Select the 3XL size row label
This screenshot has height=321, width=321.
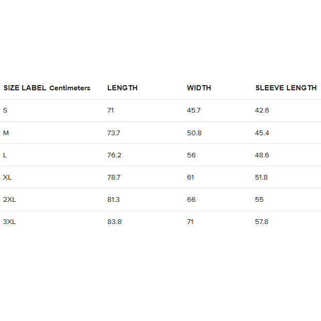[9, 222]
